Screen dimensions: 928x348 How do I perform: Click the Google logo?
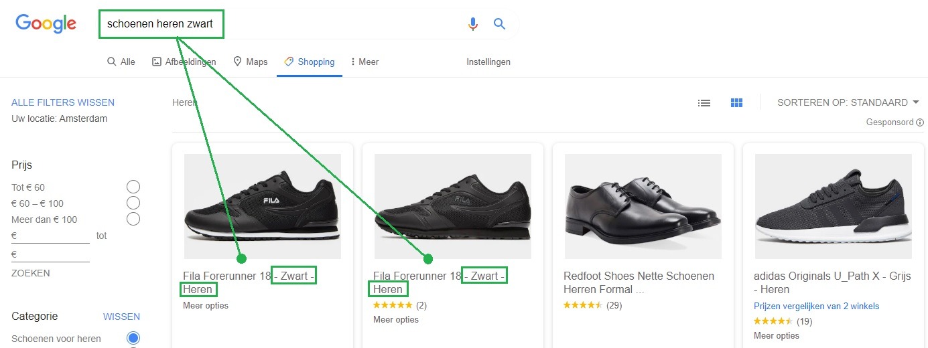click(x=46, y=24)
